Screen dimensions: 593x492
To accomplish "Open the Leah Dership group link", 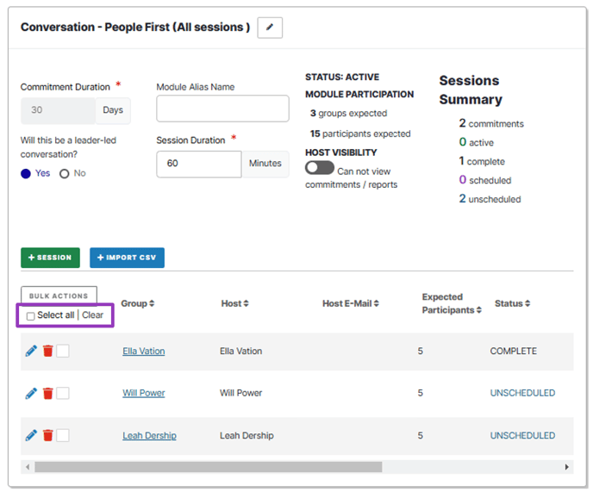I will pyautogui.click(x=149, y=436).
